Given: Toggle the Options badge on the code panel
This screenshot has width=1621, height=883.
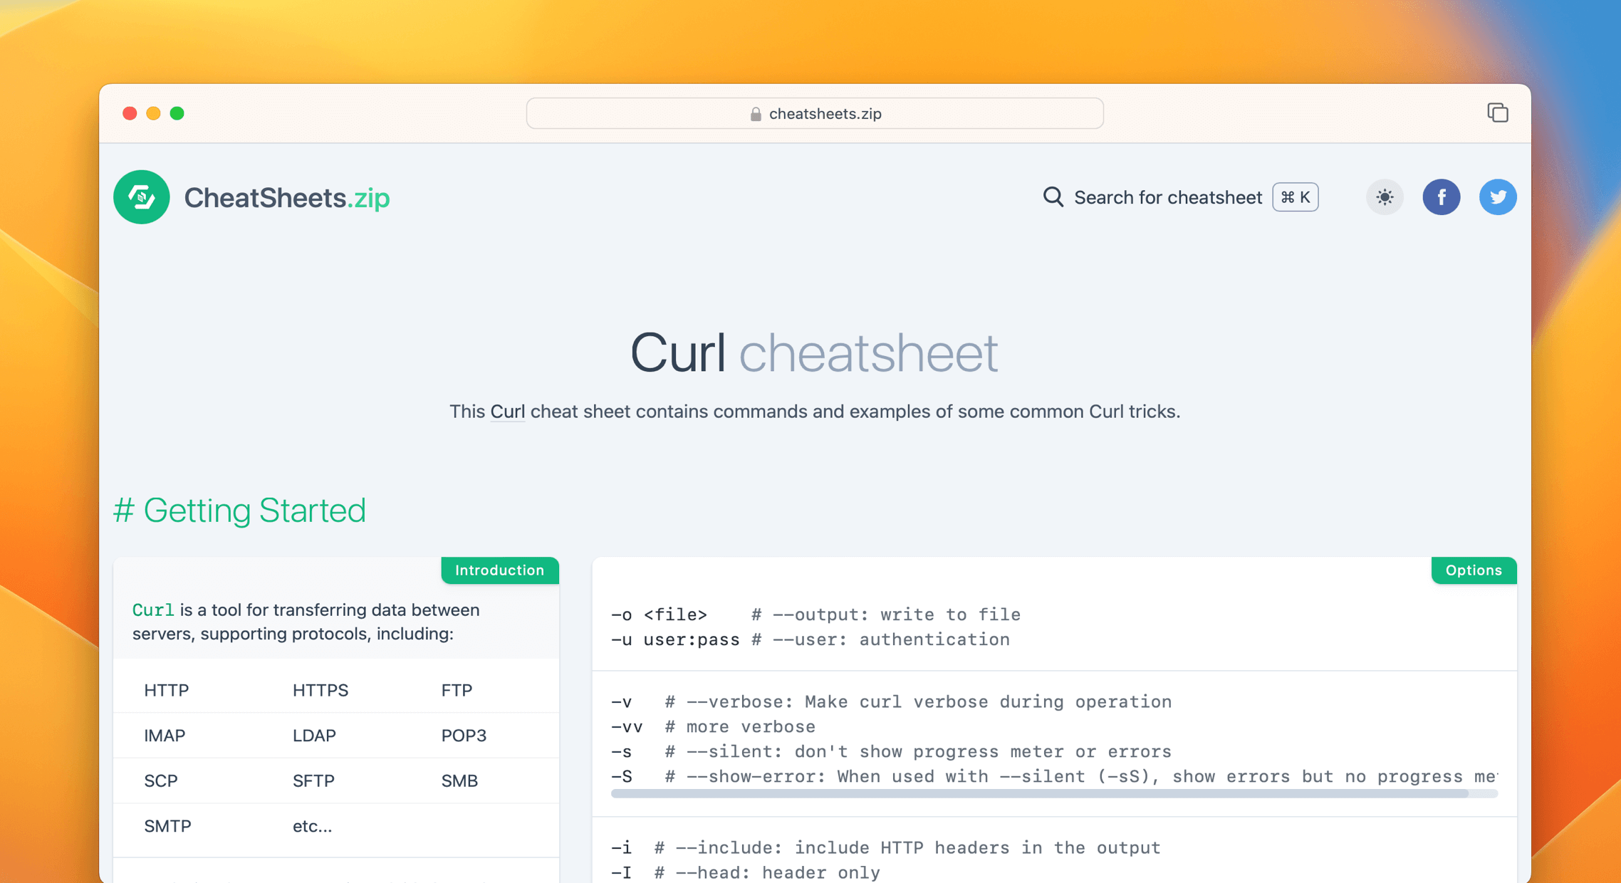Looking at the screenshot, I should tap(1474, 570).
